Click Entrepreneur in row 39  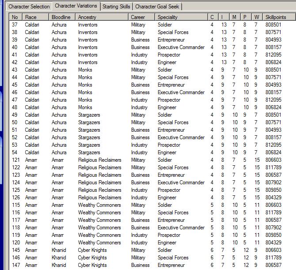171,40
